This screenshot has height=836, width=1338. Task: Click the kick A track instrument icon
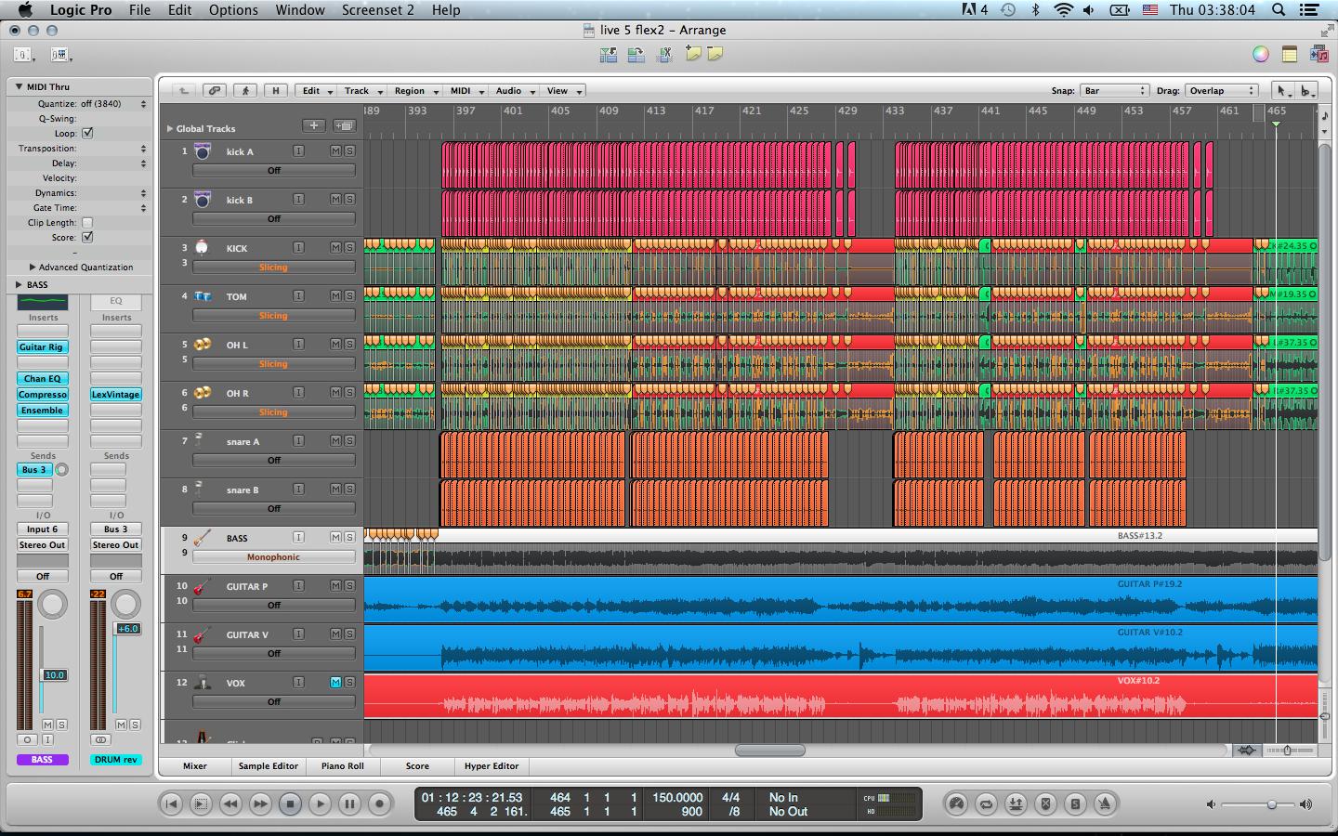[203, 151]
